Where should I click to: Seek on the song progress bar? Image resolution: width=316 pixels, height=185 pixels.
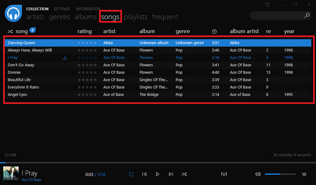pyautogui.click(x=158, y=162)
